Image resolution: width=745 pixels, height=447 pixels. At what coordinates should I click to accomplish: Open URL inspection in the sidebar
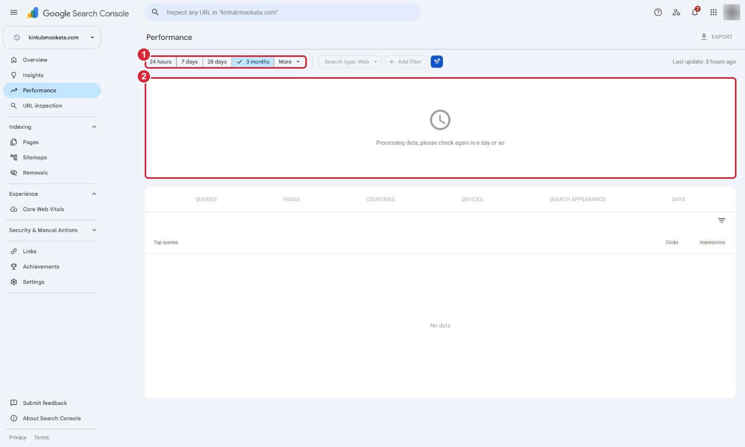coord(52,106)
